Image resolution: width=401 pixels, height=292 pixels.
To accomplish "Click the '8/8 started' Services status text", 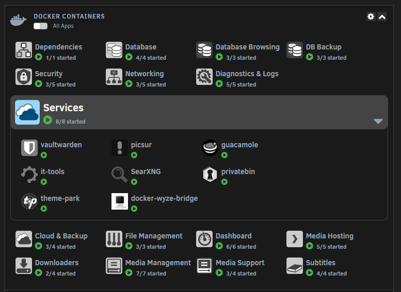I will click(71, 122).
